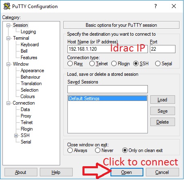Select the Telnet connection type radio
Image resolution: width=184 pixels, height=180 pixels.
pyautogui.click(x=92, y=64)
